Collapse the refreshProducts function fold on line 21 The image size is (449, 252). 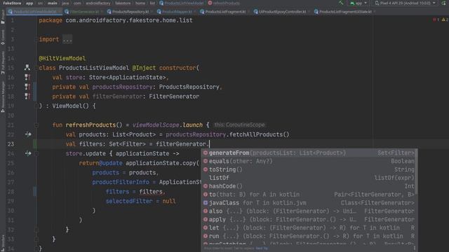pyautogui.click(x=36, y=125)
